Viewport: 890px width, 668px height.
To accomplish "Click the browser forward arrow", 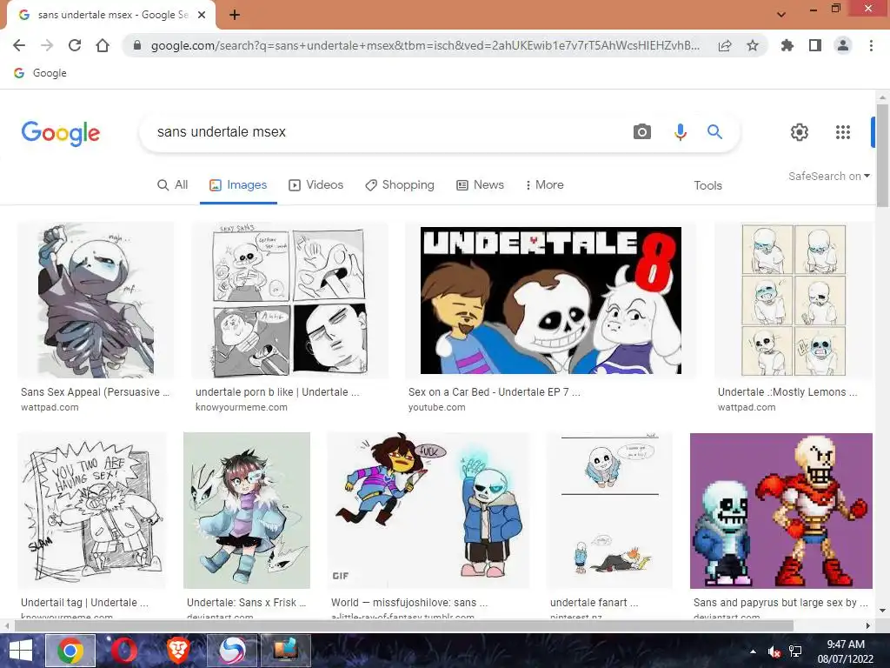I will [x=47, y=45].
